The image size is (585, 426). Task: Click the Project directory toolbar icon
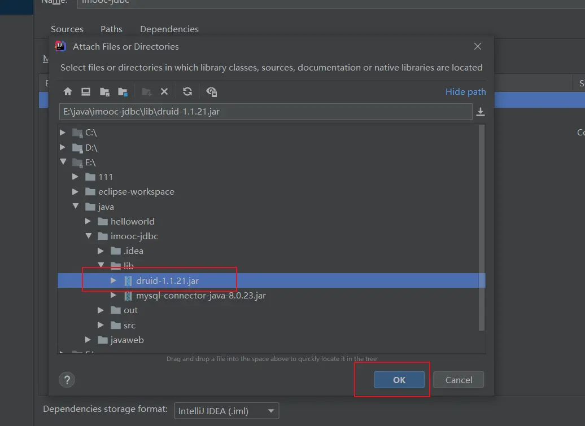tap(104, 91)
